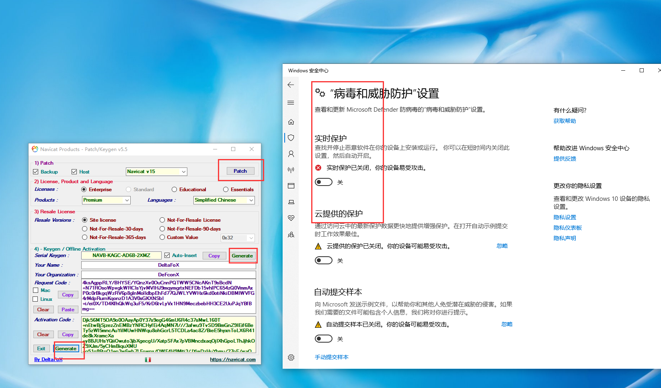The height and width of the screenshot is (388, 661).
Task: Uncheck the Host checkbox
Action: [74, 172]
